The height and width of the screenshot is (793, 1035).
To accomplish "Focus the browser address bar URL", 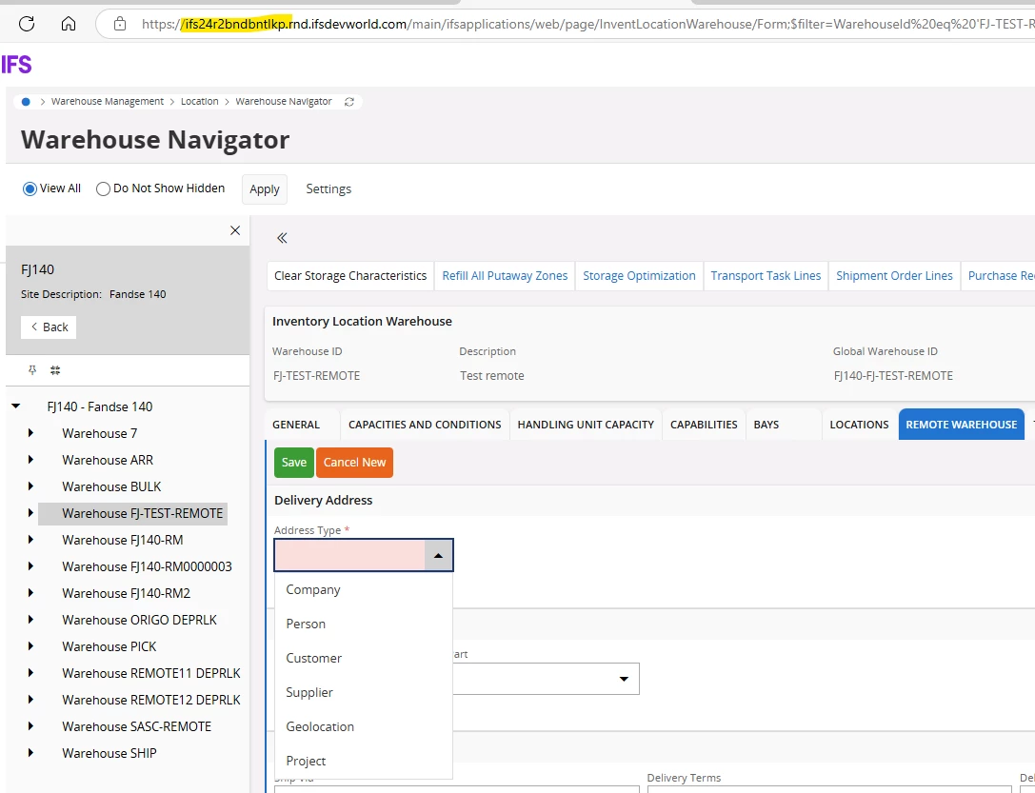I will [x=587, y=25].
